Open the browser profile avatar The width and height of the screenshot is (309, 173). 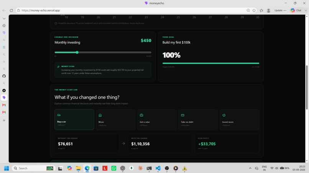268,10
